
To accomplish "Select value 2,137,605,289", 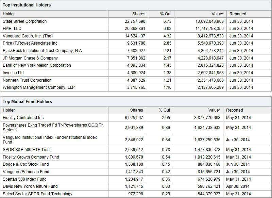I will [x=210, y=87].
